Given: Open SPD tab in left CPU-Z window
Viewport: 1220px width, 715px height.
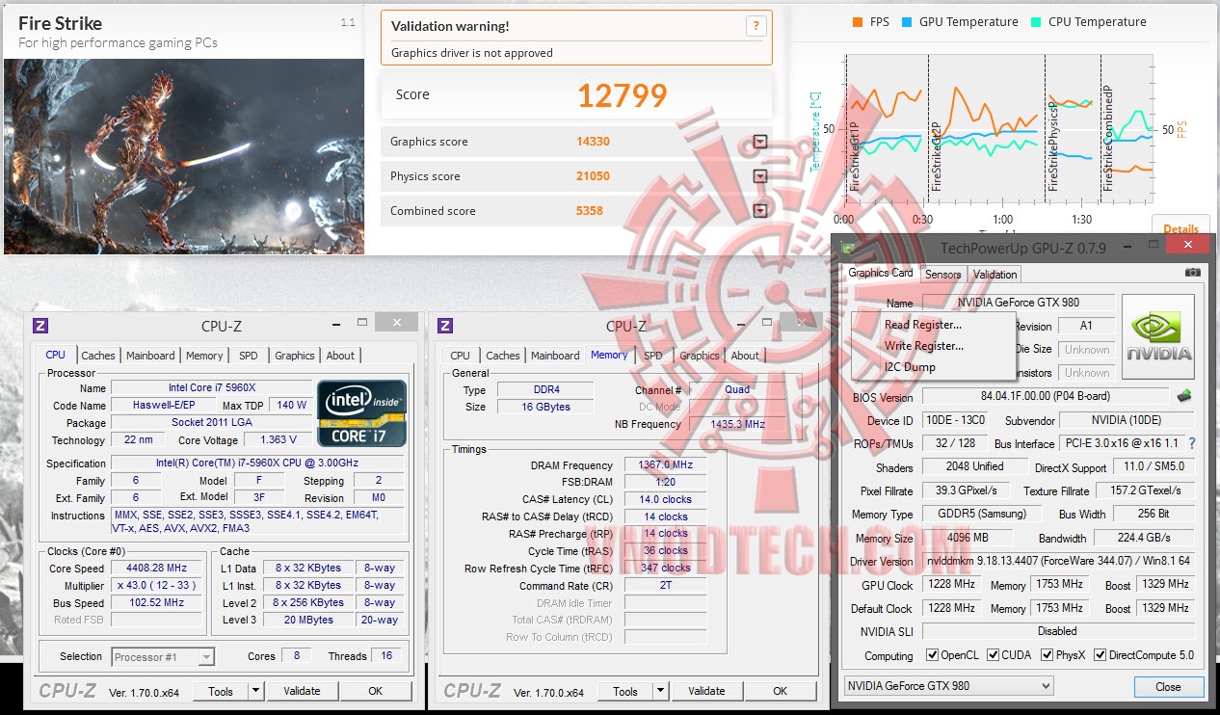Looking at the screenshot, I should (x=249, y=356).
